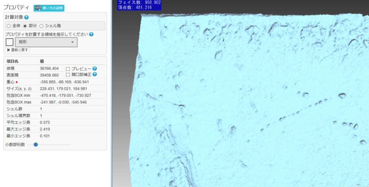Open the 矩形 selection shape dropdown

46,42
